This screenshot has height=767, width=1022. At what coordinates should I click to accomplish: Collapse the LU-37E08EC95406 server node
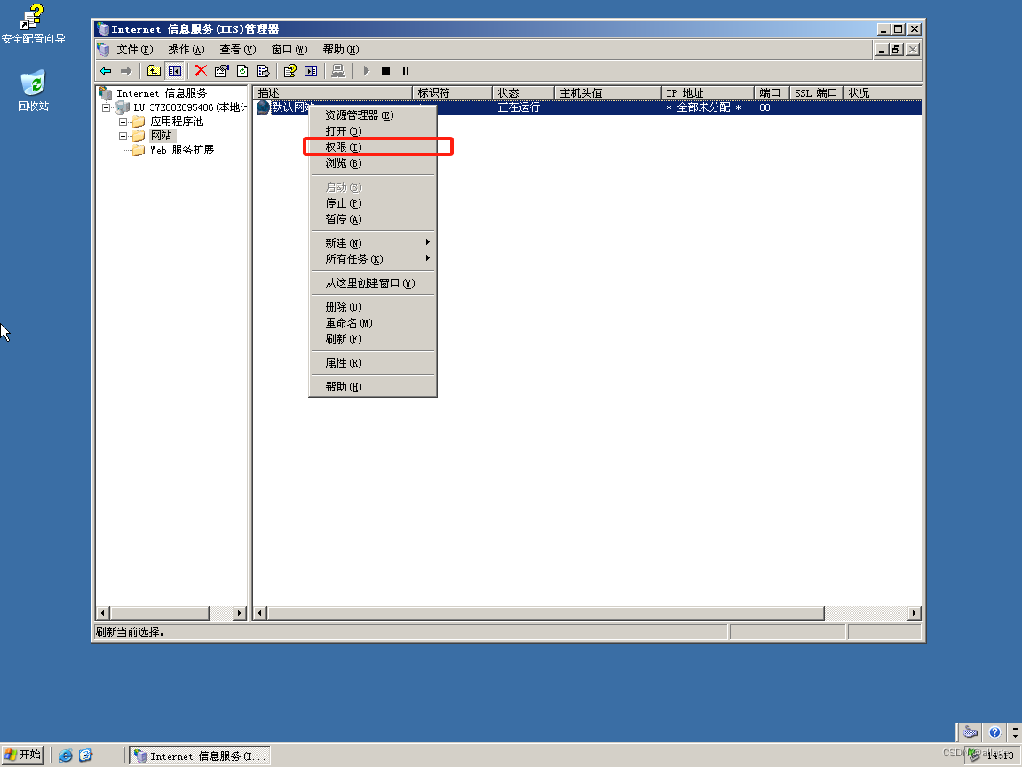107,107
